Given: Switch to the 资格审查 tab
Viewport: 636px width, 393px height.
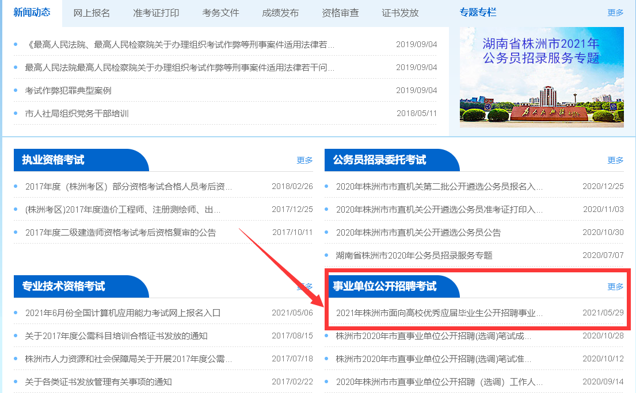Looking at the screenshot, I should tap(340, 13).
